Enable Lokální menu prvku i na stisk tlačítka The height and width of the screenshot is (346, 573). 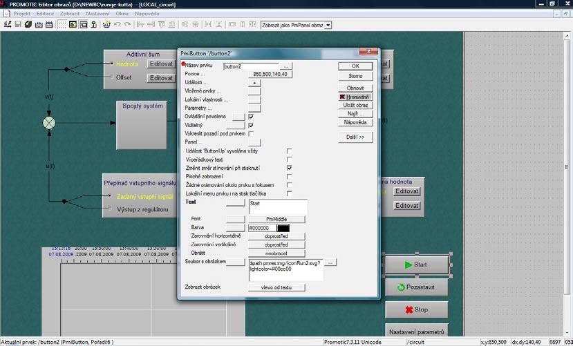(x=289, y=193)
